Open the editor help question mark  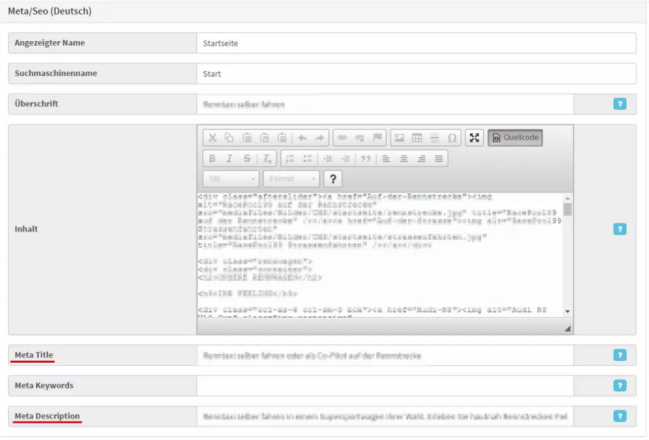[x=333, y=179]
